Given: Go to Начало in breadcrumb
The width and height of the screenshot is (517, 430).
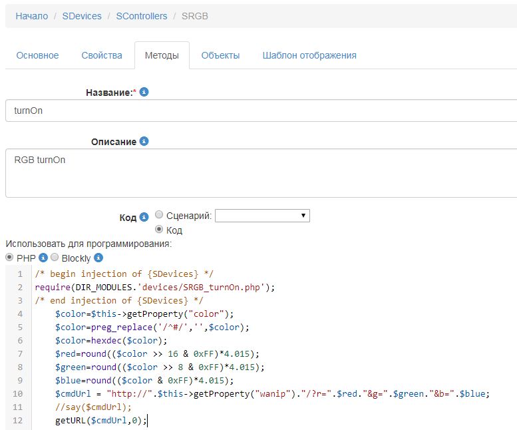Looking at the screenshot, I should point(32,16).
